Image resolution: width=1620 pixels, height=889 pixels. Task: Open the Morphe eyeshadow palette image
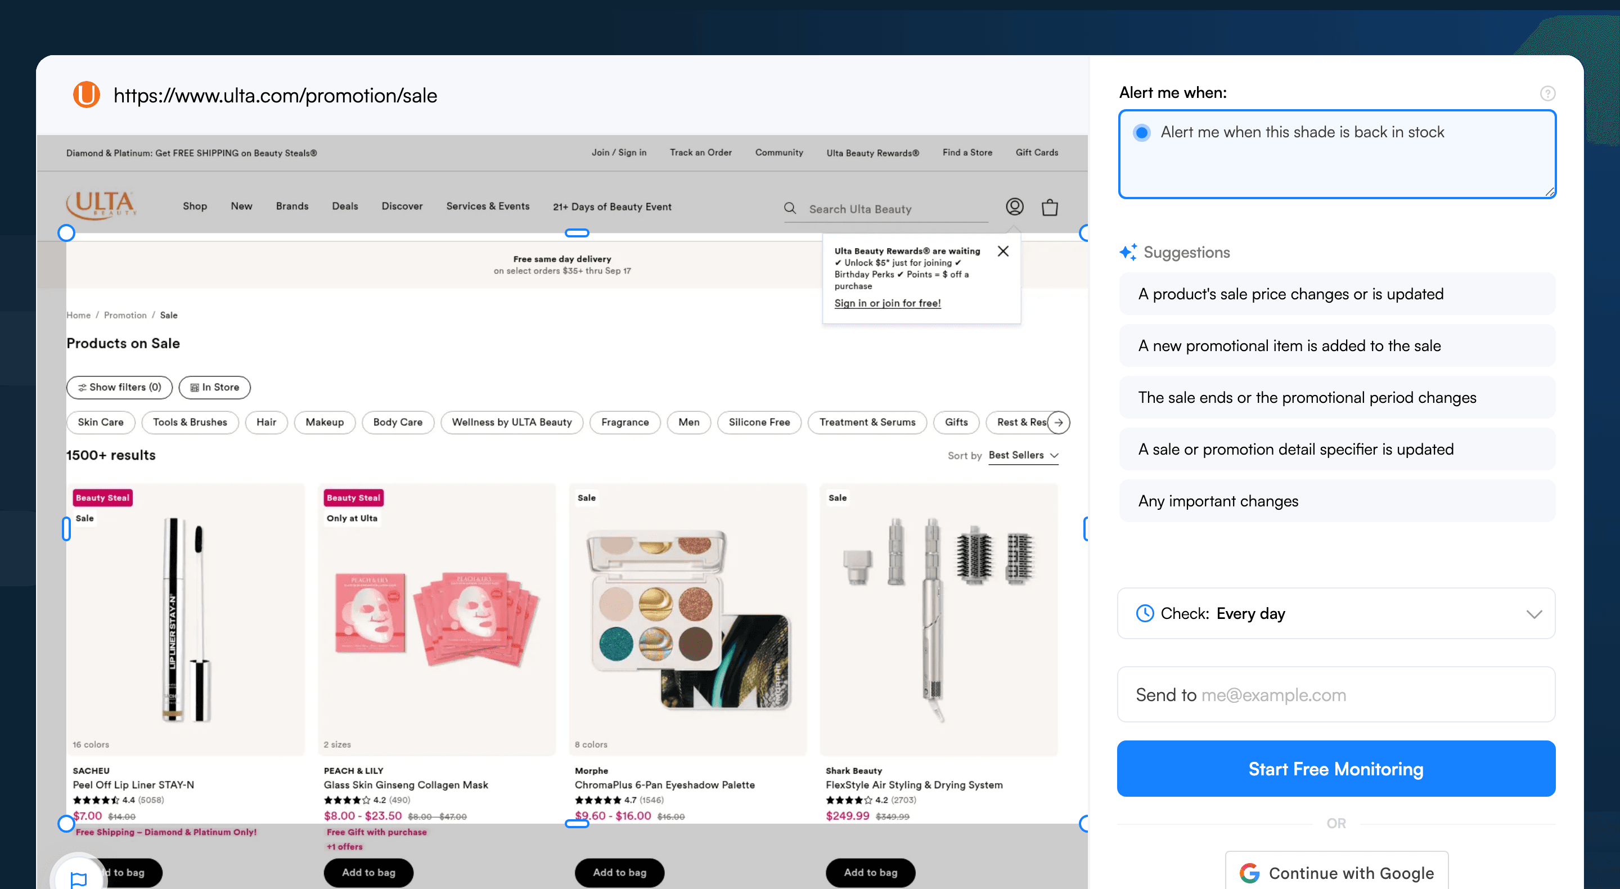687,619
